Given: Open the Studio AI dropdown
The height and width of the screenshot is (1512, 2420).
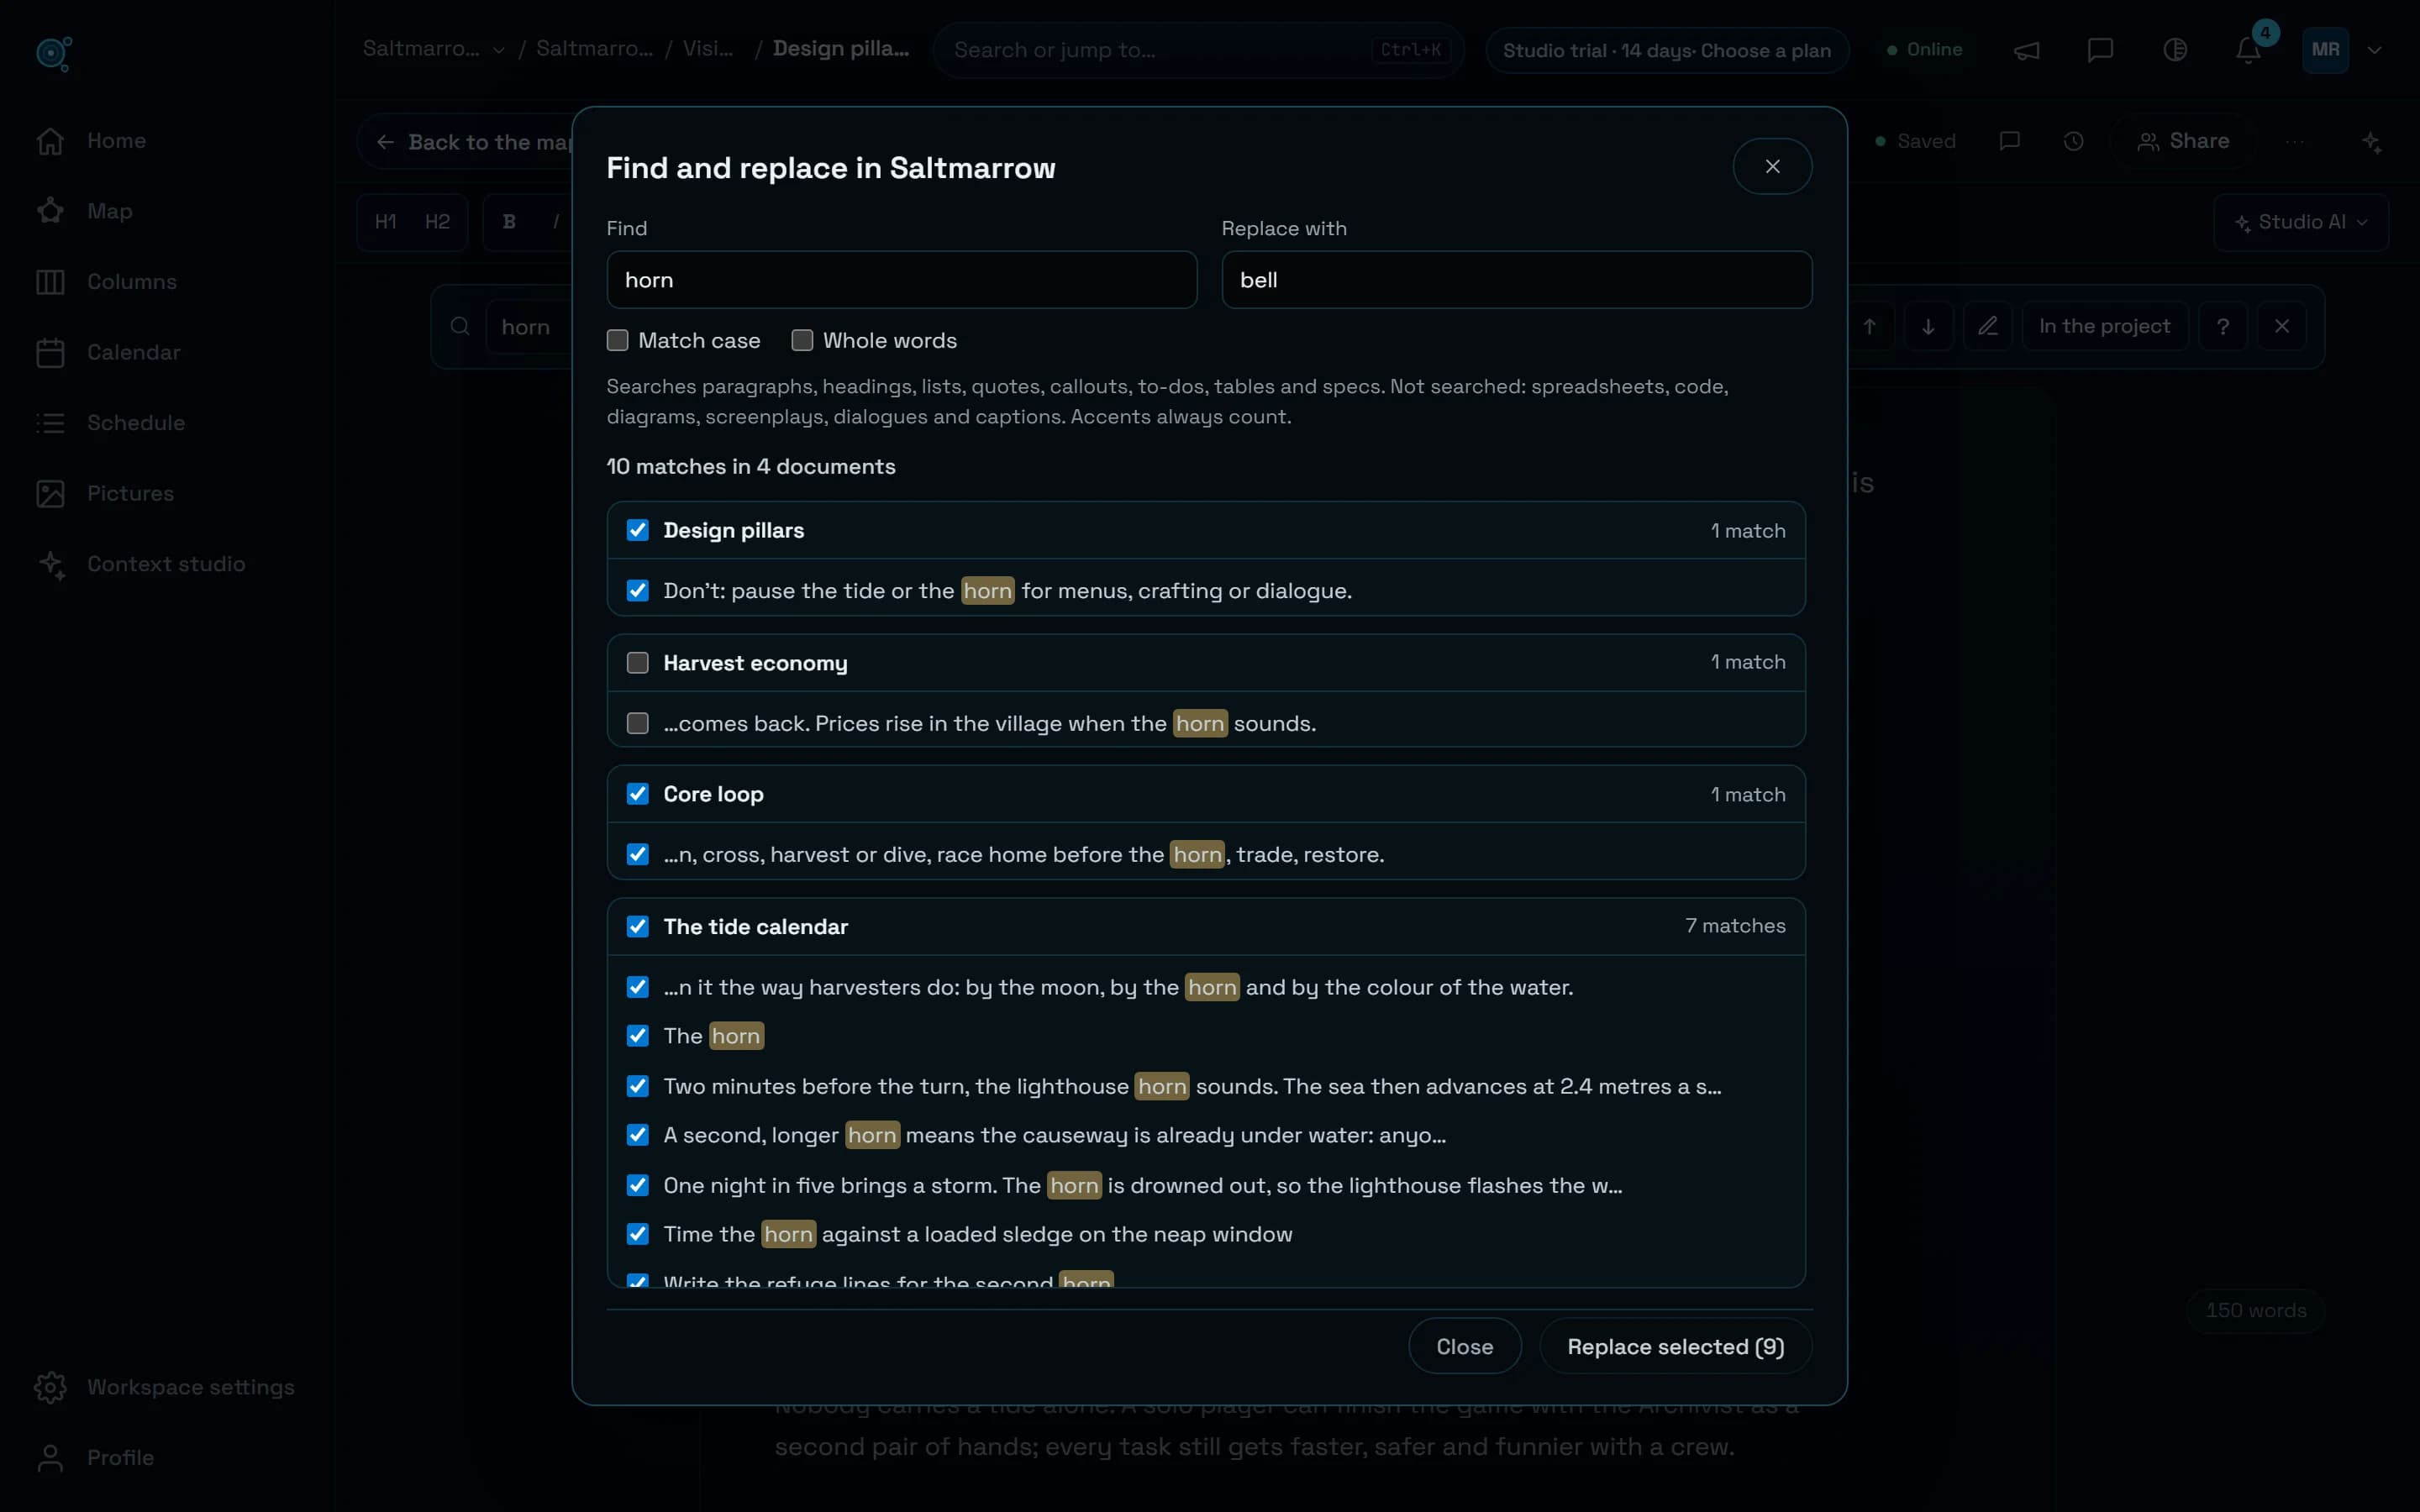Looking at the screenshot, I should coord(2301,222).
